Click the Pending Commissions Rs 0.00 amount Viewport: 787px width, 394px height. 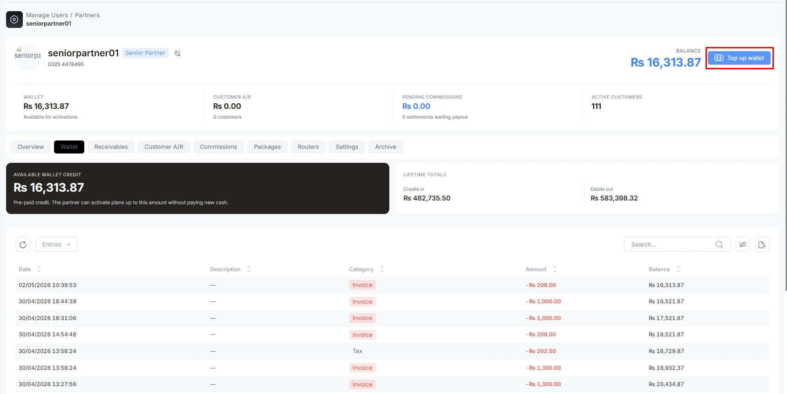pos(416,107)
